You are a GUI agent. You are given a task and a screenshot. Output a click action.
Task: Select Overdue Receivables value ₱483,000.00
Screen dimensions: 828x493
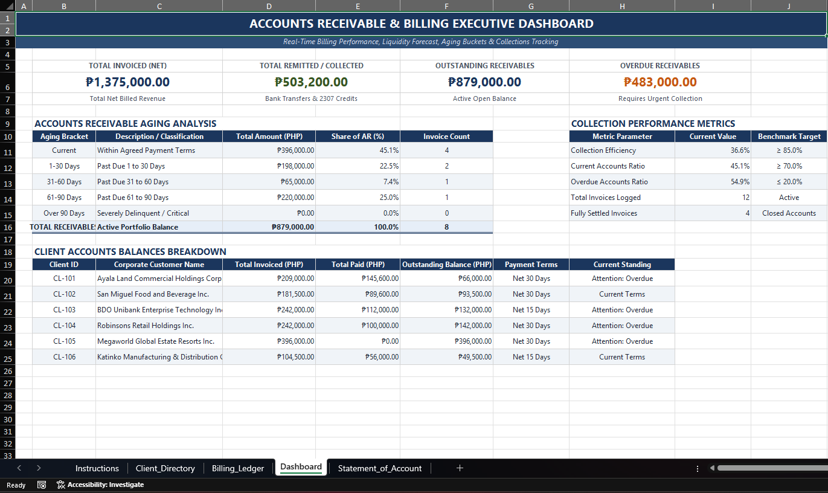coord(660,82)
